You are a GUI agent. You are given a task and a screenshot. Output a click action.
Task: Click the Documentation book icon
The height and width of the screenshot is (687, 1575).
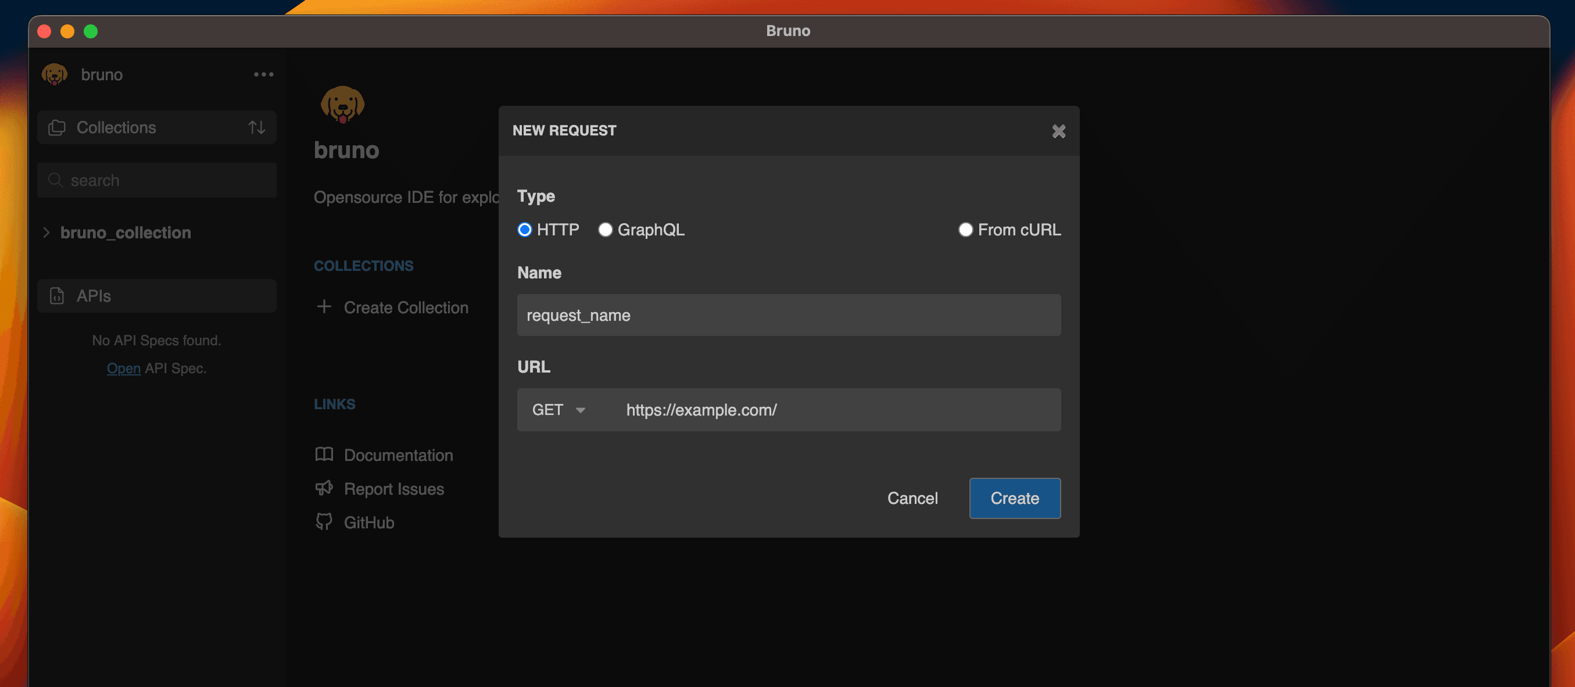coord(324,455)
